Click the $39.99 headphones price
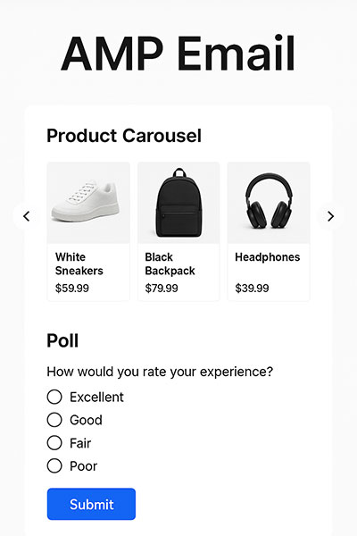The image size is (357, 536). 252,289
